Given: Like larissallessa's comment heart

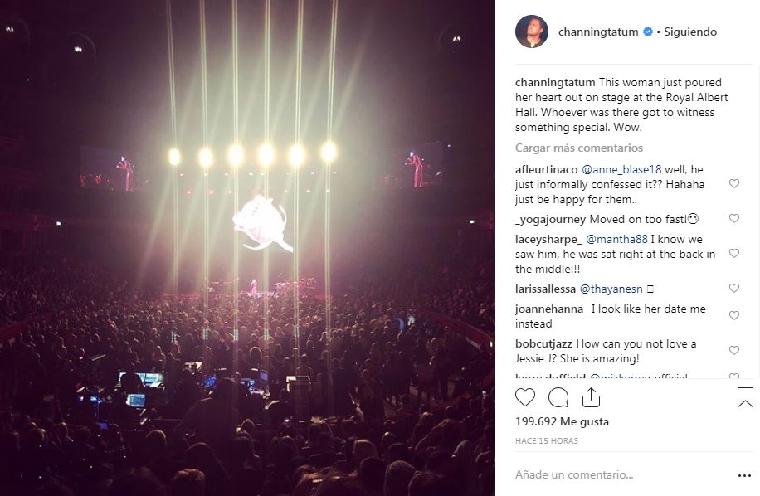Looking at the screenshot, I should click(x=734, y=289).
